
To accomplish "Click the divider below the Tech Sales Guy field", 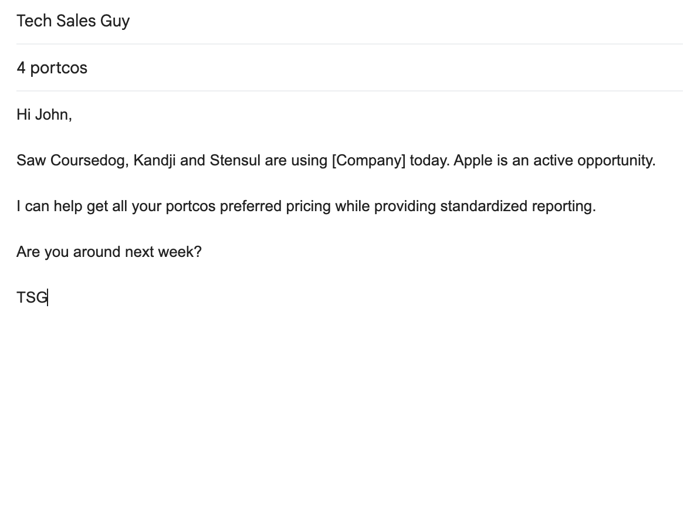I will (x=350, y=44).
